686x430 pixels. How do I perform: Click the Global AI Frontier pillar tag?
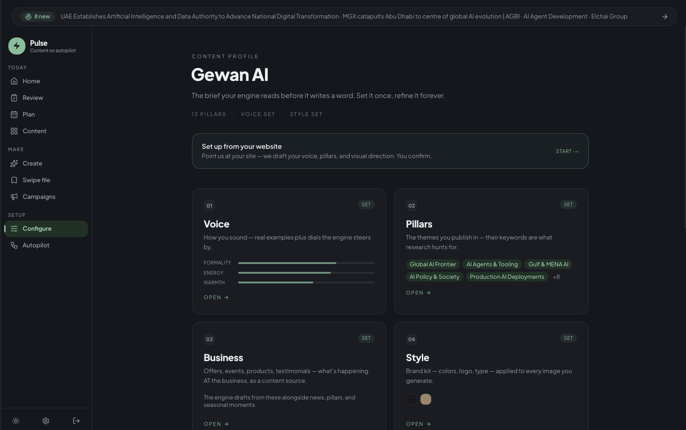pyautogui.click(x=433, y=264)
